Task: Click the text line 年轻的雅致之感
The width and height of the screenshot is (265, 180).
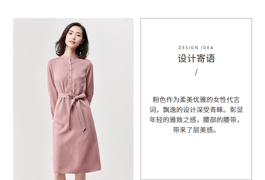Action: (195, 120)
